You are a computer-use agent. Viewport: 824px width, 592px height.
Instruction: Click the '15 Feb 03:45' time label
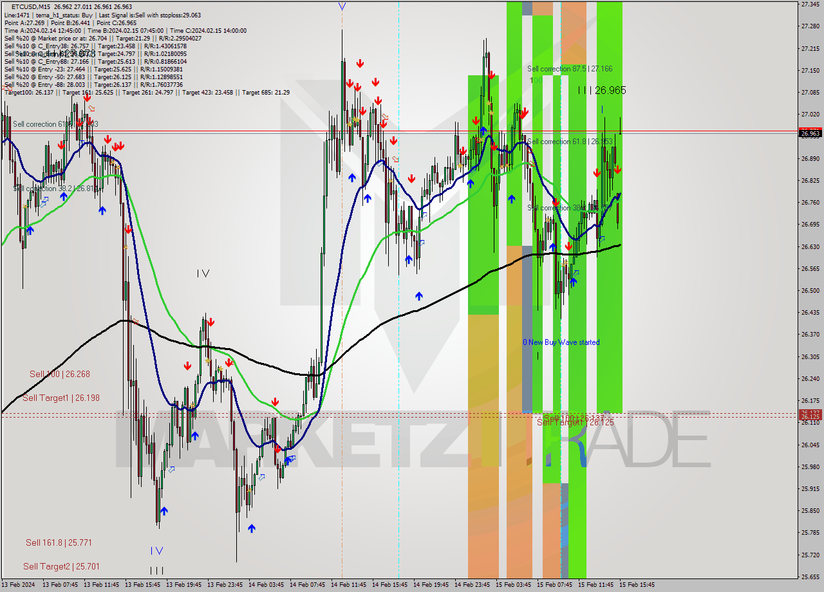point(513,585)
